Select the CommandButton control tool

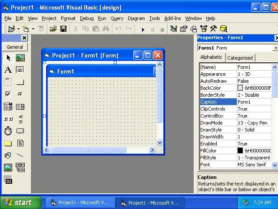(20, 82)
